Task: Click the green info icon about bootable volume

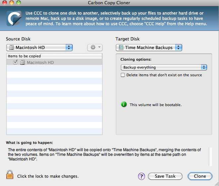Action: 124,104
